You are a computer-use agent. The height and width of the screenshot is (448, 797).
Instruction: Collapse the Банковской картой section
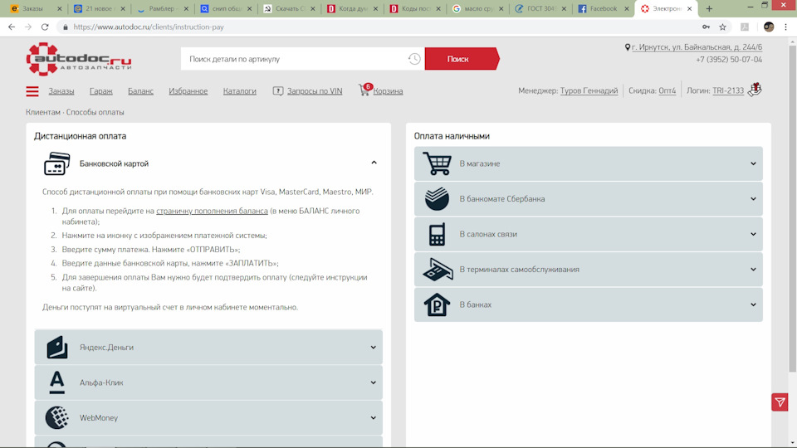pos(374,163)
